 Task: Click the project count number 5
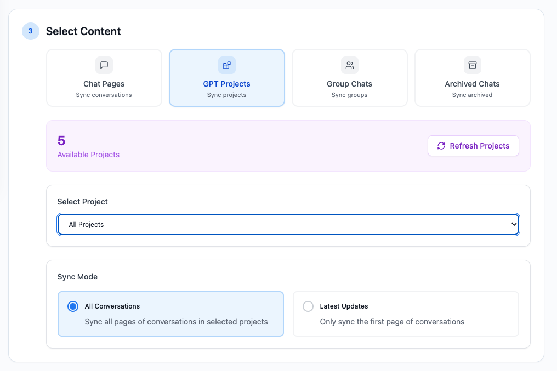click(x=61, y=141)
